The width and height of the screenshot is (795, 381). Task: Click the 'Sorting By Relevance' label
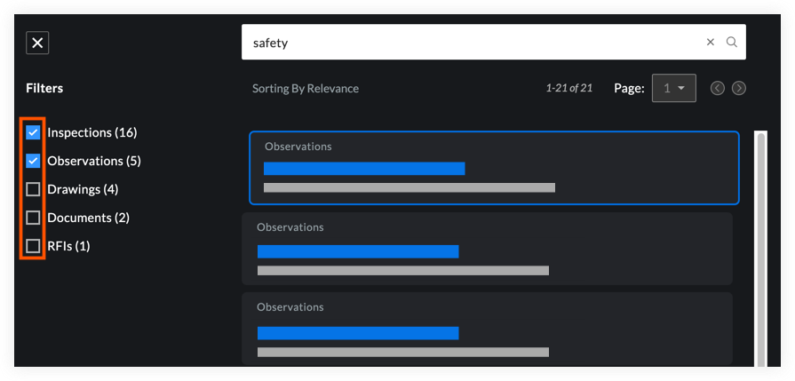305,89
